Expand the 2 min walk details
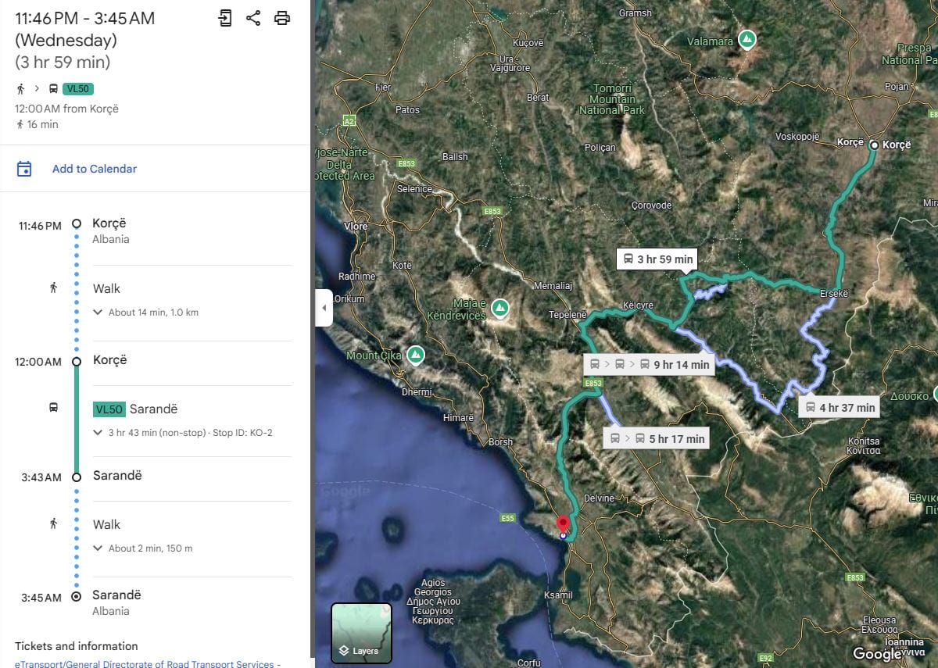The height and width of the screenshot is (668, 938). coord(142,548)
